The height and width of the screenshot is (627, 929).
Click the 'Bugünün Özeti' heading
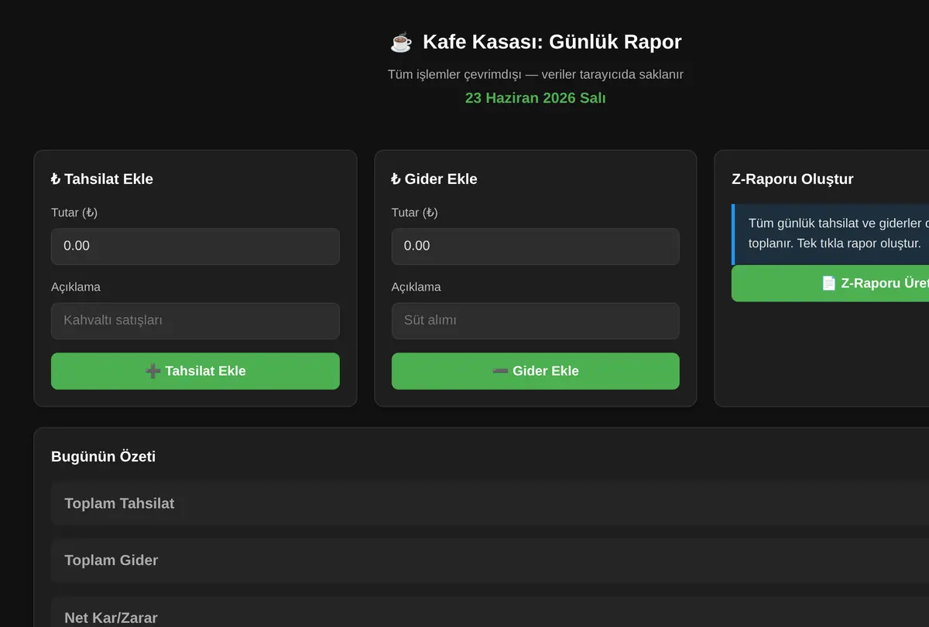[103, 456]
